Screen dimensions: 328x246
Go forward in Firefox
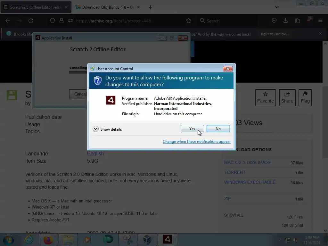[19, 21]
